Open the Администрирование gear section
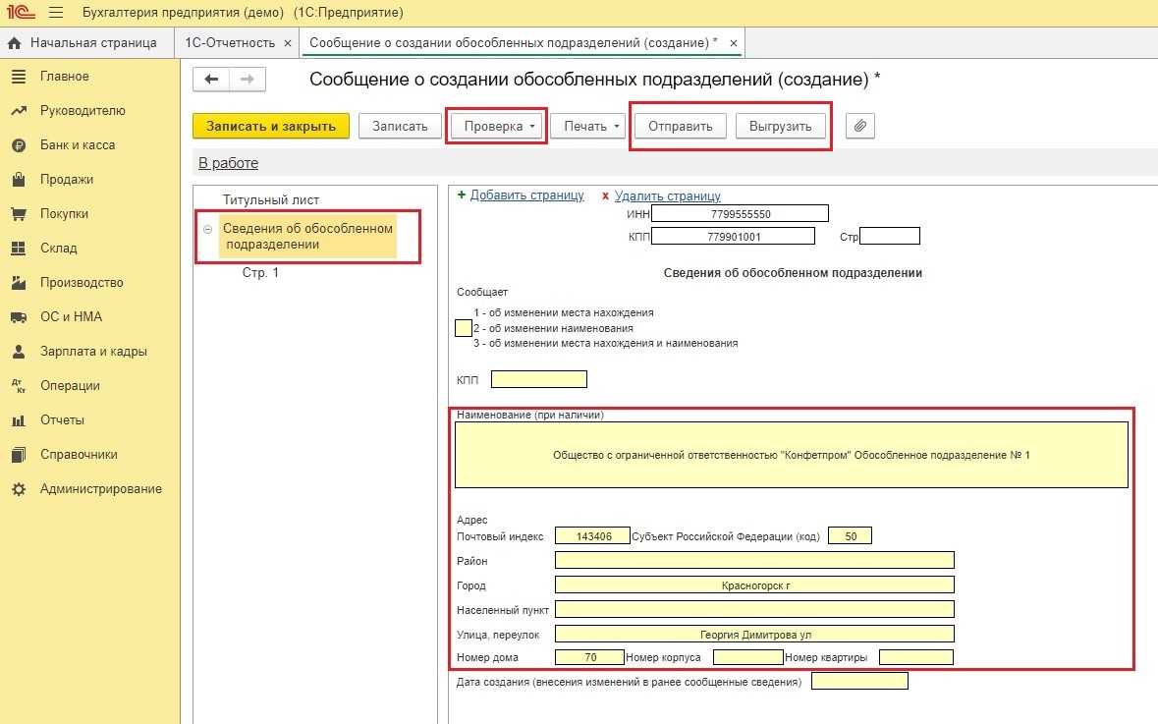The width and height of the screenshot is (1158, 724). click(100, 489)
